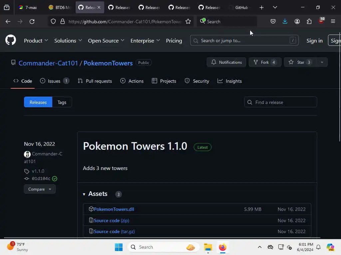This screenshot has height=255, width=341.
Task: Click the Firefox taskbar icon
Action: click(x=222, y=247)
